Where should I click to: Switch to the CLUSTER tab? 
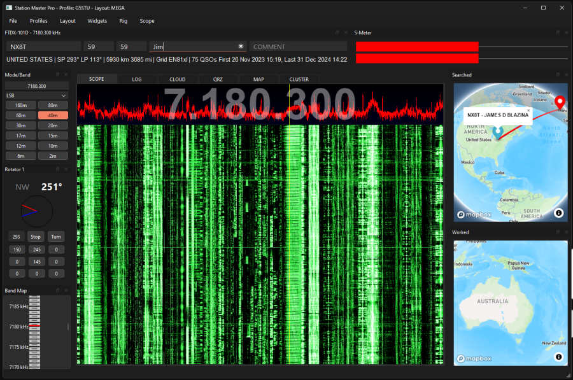(x=299, y=80)
